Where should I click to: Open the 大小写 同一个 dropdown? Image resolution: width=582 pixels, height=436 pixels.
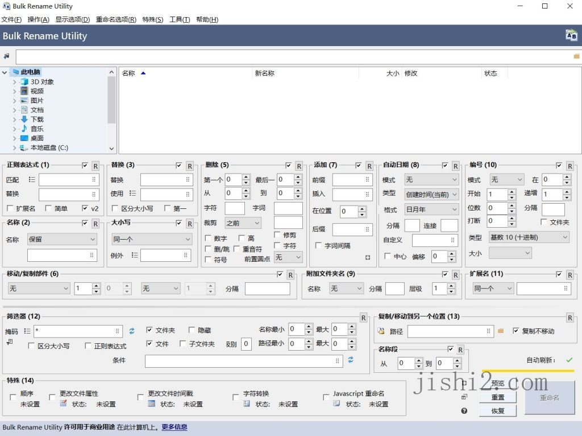click(x=151, y=240)
